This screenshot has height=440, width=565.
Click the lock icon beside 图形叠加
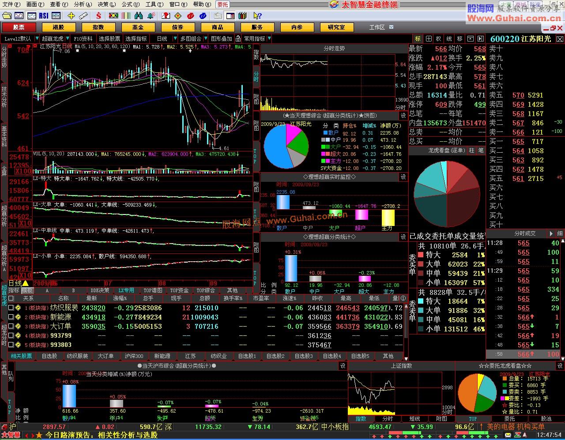coord(237,39)
